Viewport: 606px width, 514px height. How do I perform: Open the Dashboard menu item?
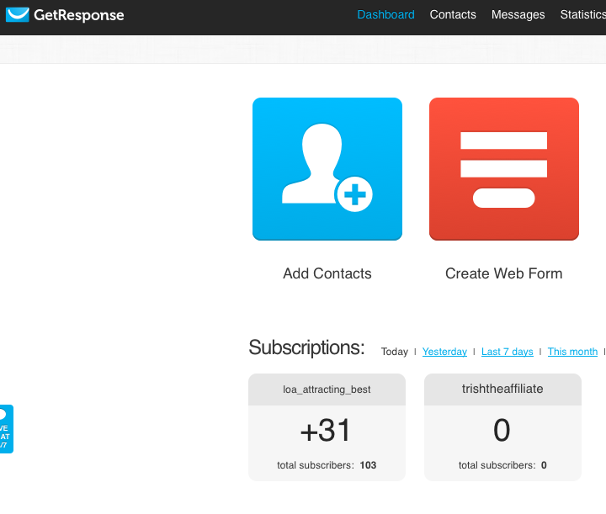(x=385, y=14)
